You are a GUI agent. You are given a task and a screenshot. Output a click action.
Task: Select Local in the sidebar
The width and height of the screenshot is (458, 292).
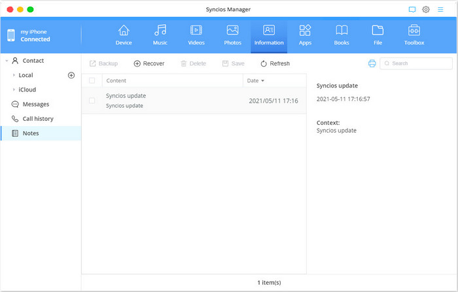26,75
